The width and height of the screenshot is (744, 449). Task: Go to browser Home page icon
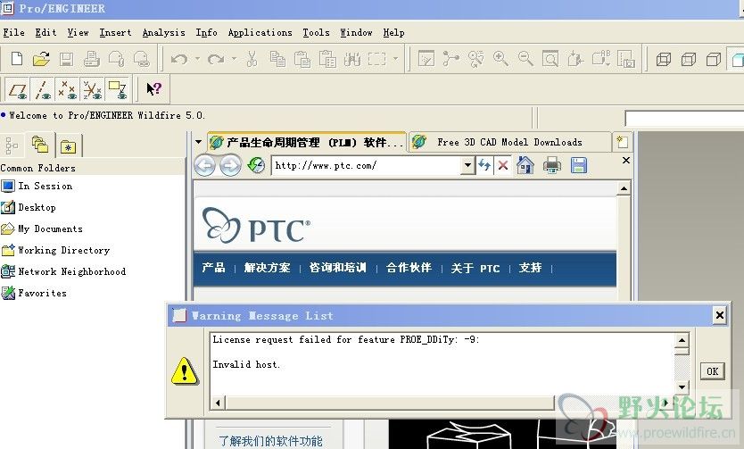click(x=525, y=165)
